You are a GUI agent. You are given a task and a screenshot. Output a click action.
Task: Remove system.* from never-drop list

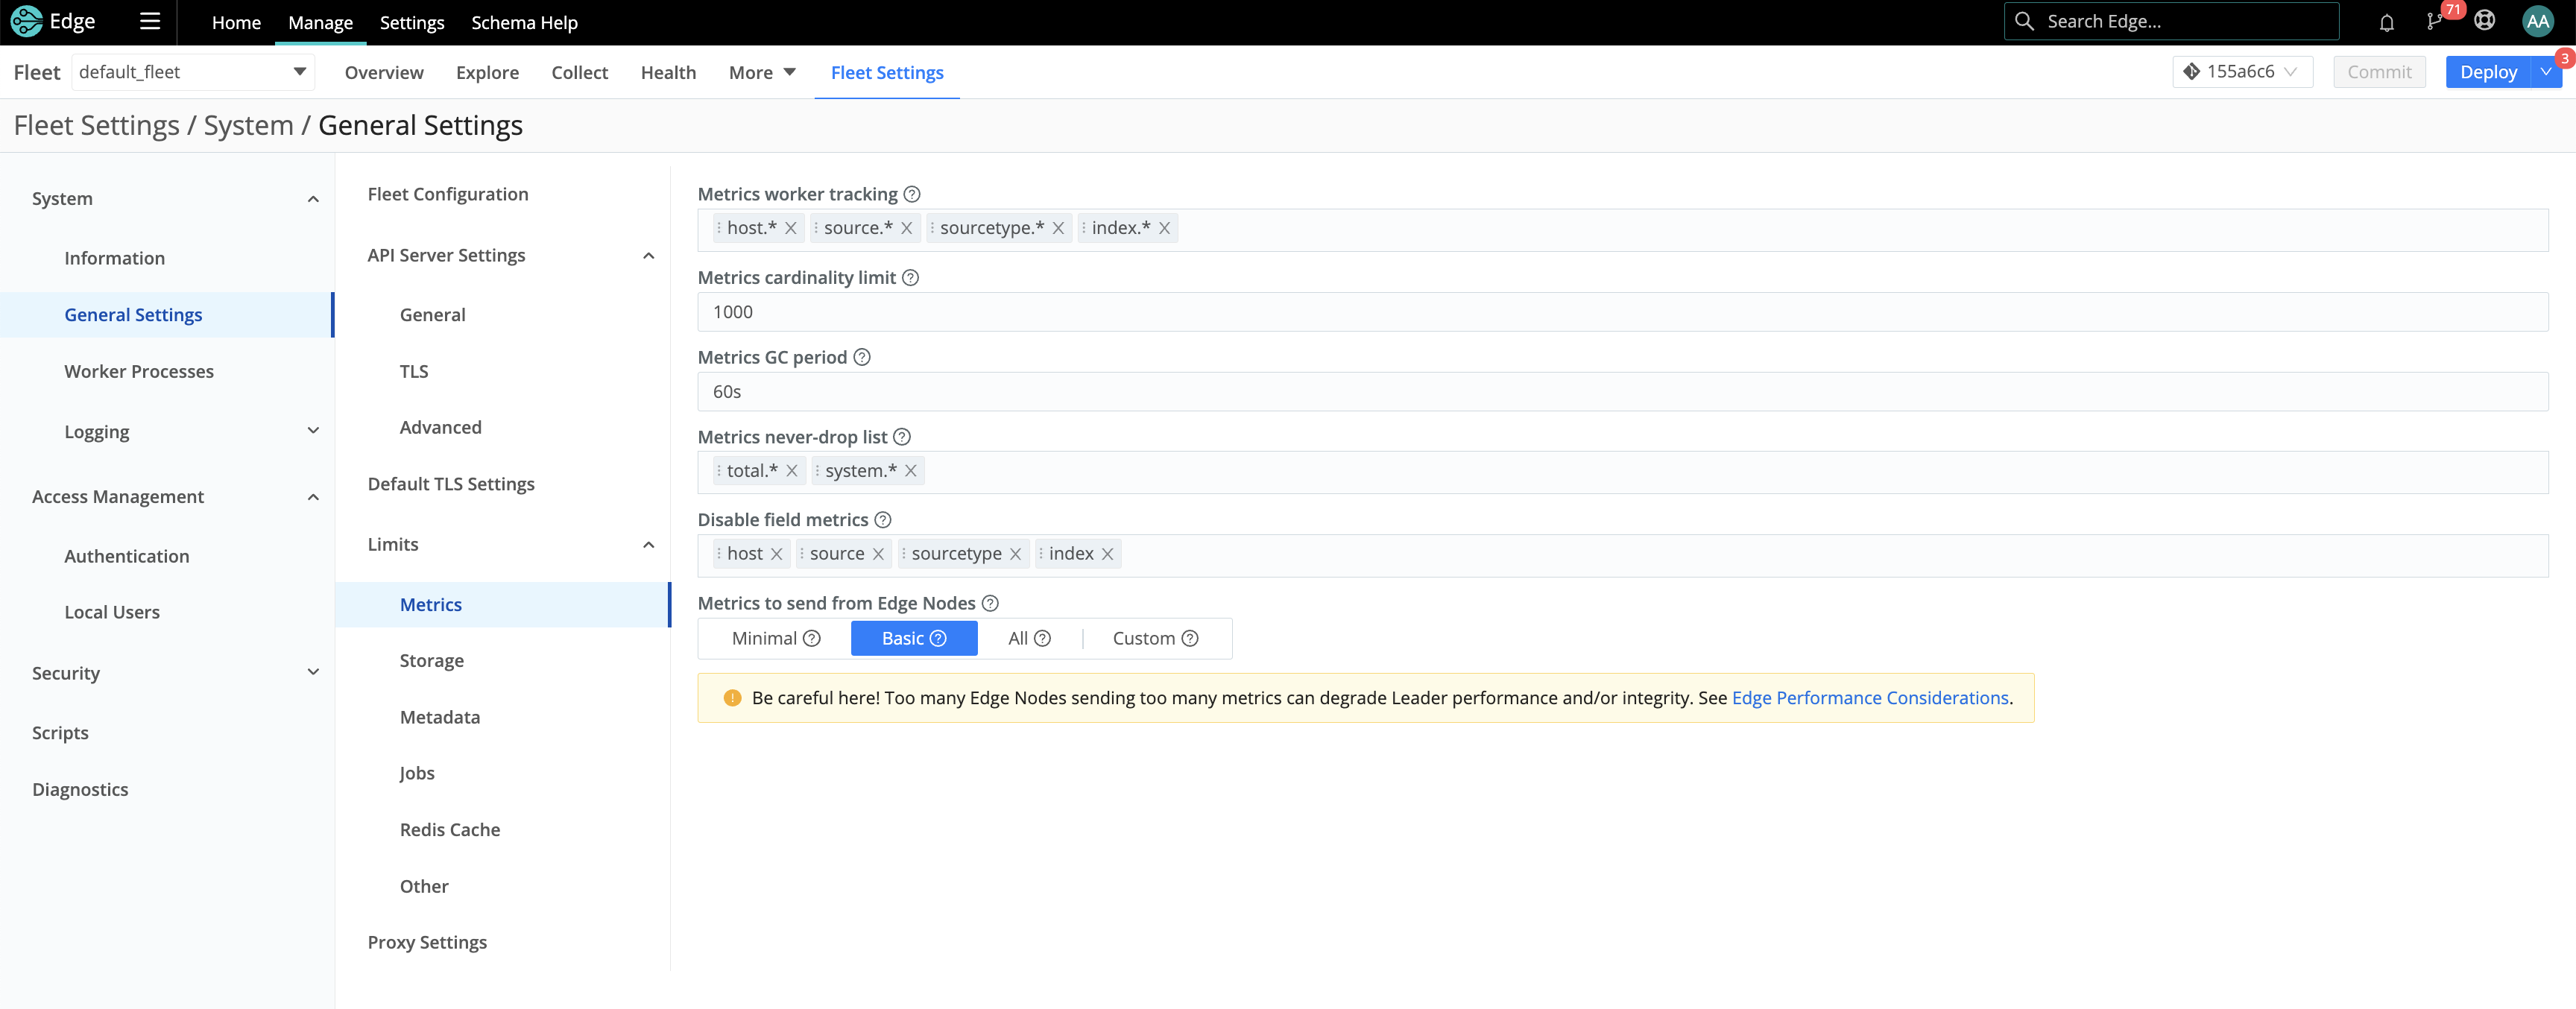pos(911,471)
